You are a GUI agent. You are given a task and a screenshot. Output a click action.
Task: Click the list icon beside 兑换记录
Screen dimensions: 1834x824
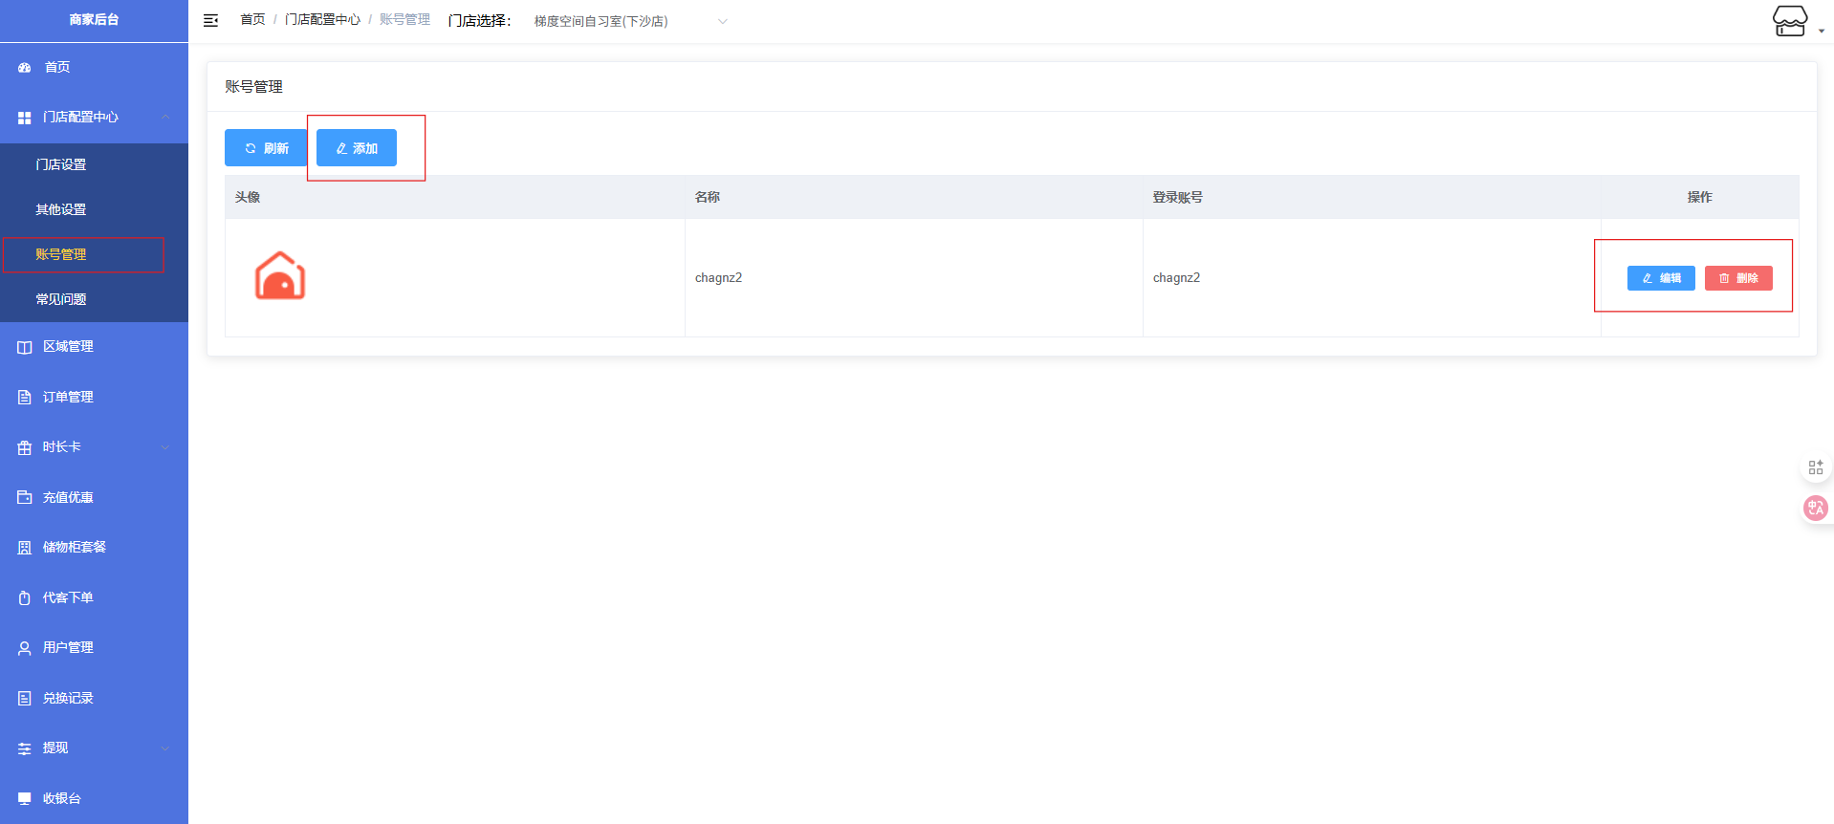[x=25, y=699]
